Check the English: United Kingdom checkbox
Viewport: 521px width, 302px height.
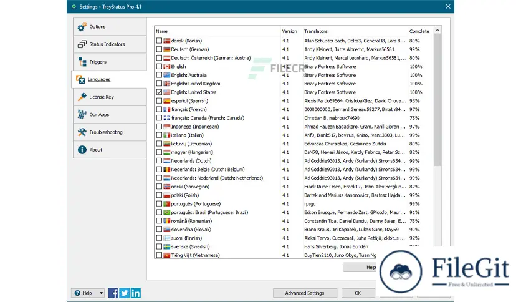coord(159,84)
